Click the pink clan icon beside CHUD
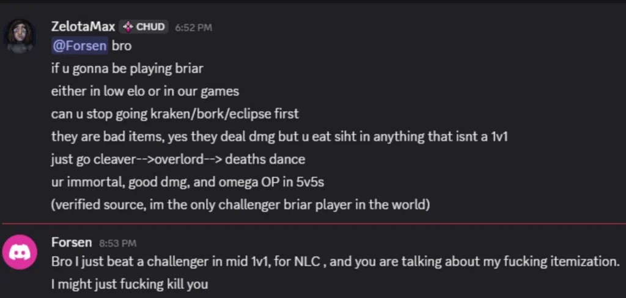626x298 pixels. pos(128,27)
